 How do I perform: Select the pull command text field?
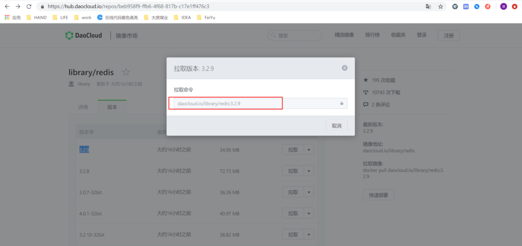[x=261, y=103]
